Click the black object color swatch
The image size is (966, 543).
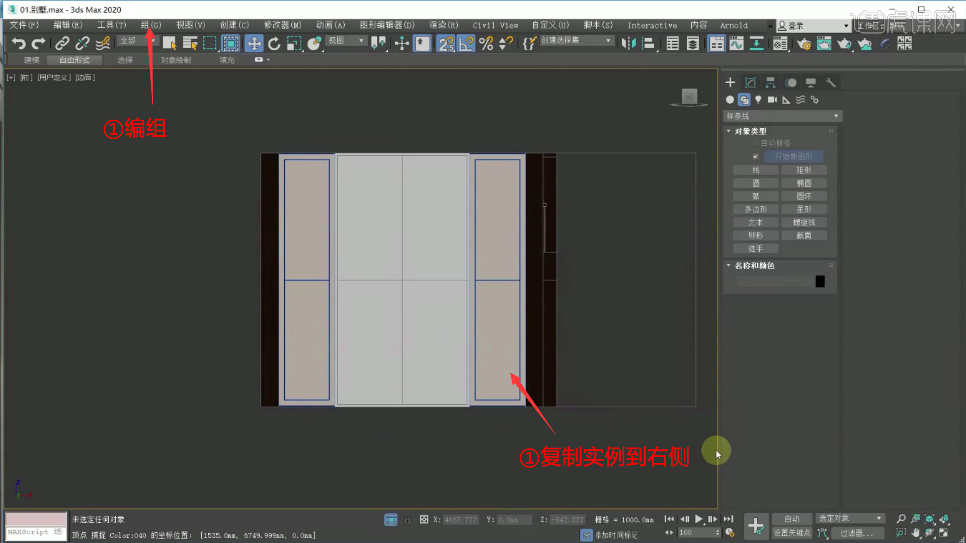[x=820, y=282]
